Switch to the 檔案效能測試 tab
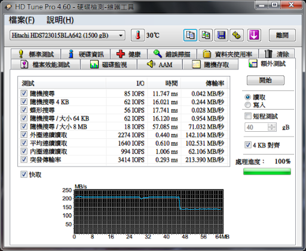Screen dimensions: 306x251 click(x=45, y=65)
